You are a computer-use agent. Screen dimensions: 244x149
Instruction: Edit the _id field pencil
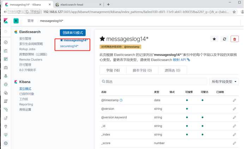pyautogui.click(x=234, y=126)
